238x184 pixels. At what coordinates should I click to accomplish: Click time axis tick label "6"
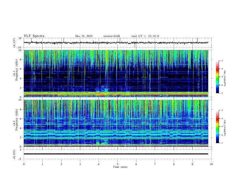click(136, 164)
